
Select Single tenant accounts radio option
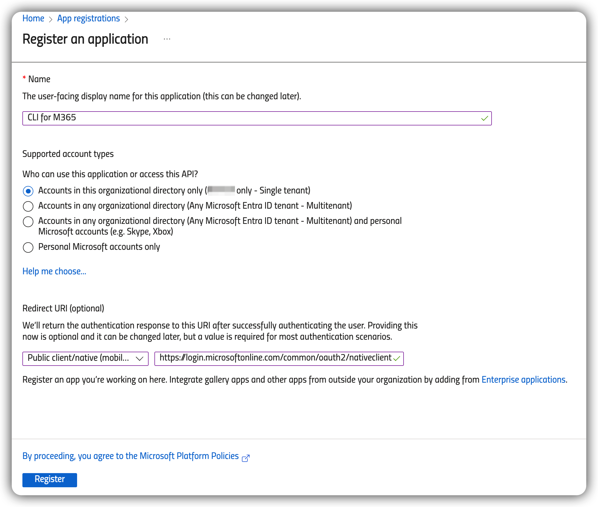[x=28, y=191]
